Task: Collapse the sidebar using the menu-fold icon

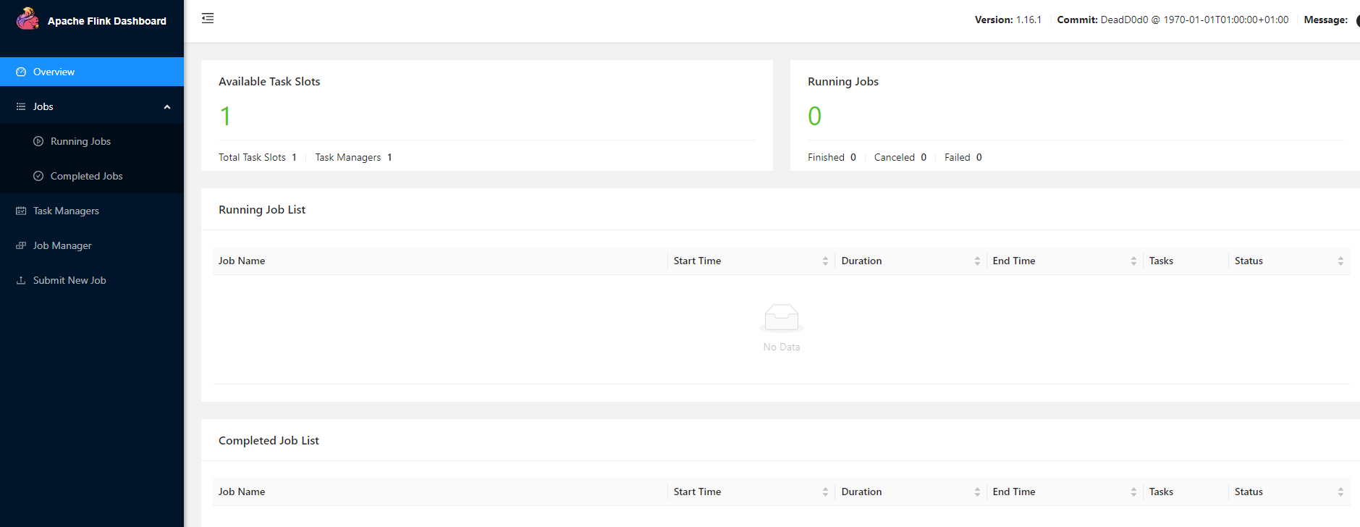Action: tap(208, 18)
